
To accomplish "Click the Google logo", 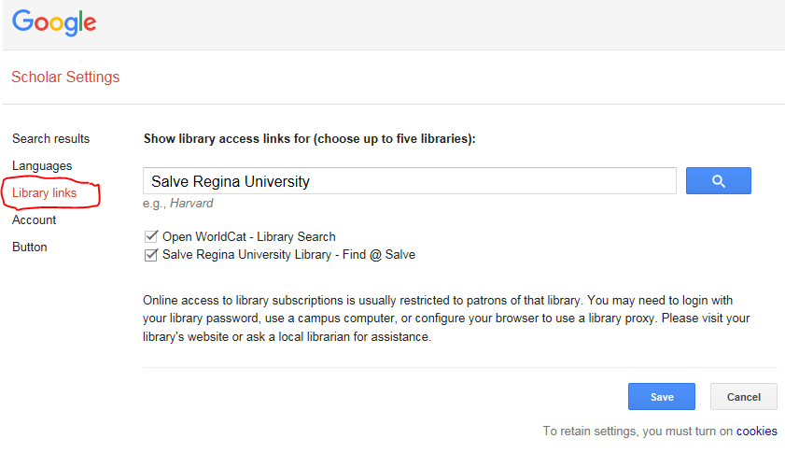I will (54, 22).
